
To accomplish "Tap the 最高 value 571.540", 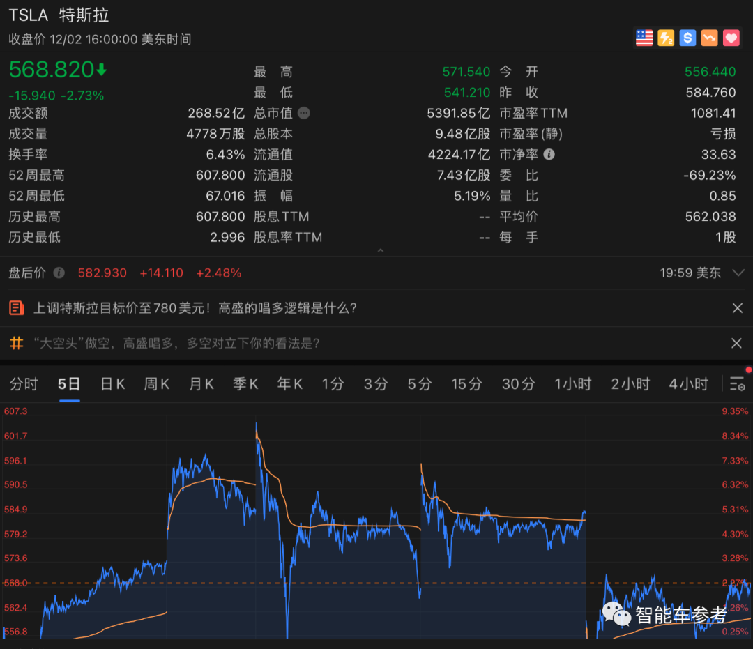I will click(x=466, y=72).
